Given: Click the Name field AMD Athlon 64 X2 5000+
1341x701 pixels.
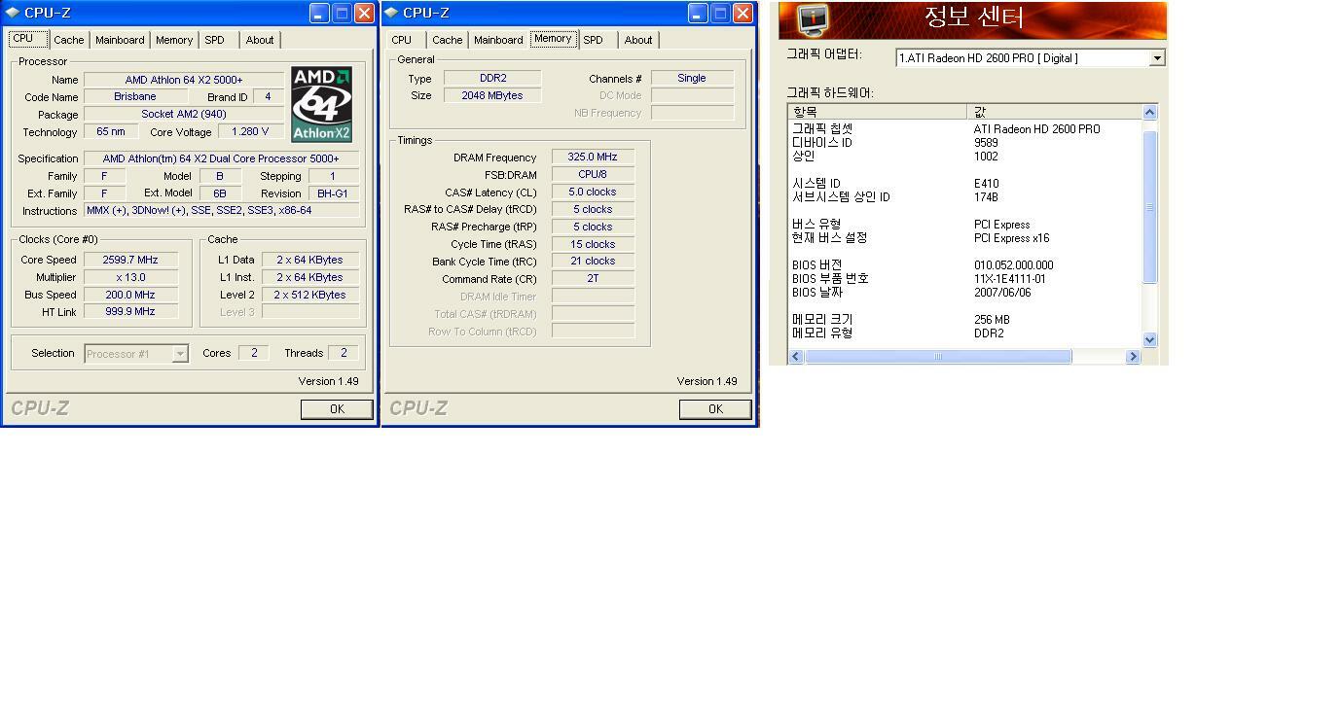Looking at the screenshot, I should 184,80.
